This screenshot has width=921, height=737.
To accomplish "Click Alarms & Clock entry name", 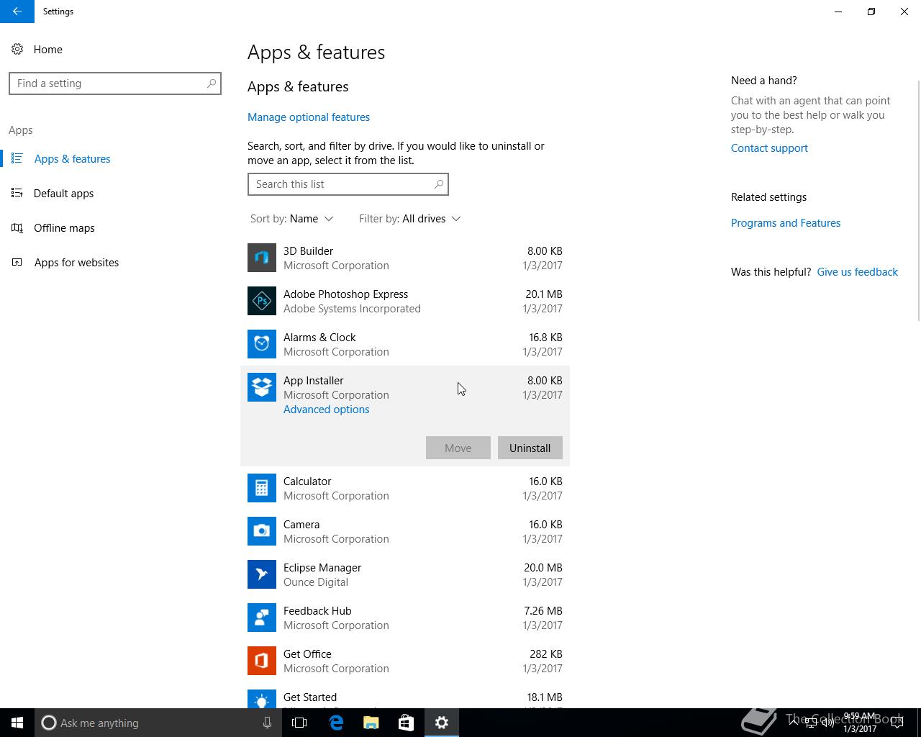I will point(319,338).
